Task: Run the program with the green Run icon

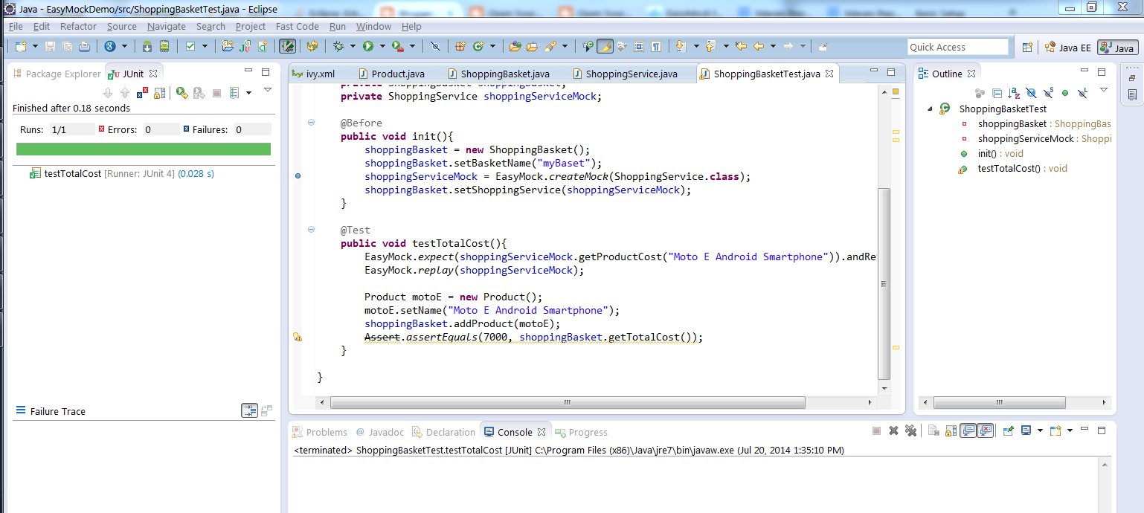Action: tap(368, 46)
